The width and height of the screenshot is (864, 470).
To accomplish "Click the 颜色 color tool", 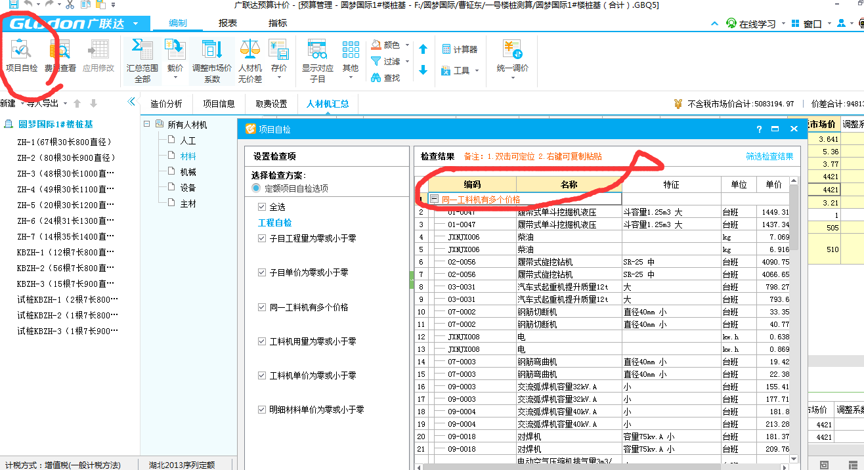I will pyautogui.click(x=386, y=45).
